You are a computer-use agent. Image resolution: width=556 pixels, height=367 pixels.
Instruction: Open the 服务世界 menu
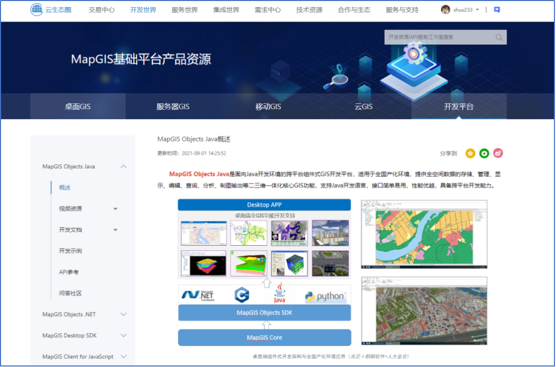(184, 10)
